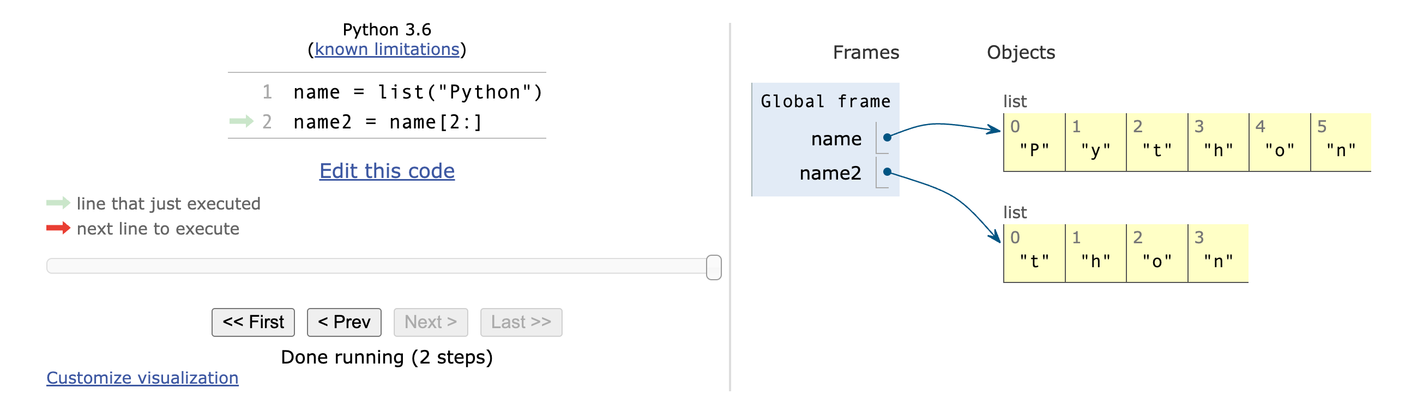The image size is (1423, 394).
Task: Select the "P" cell at index 0
Action: (x=1034, y=142)
